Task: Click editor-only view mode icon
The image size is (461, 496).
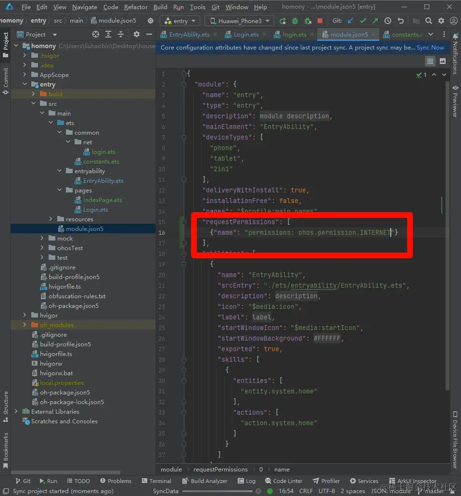Action: (430, 62)
